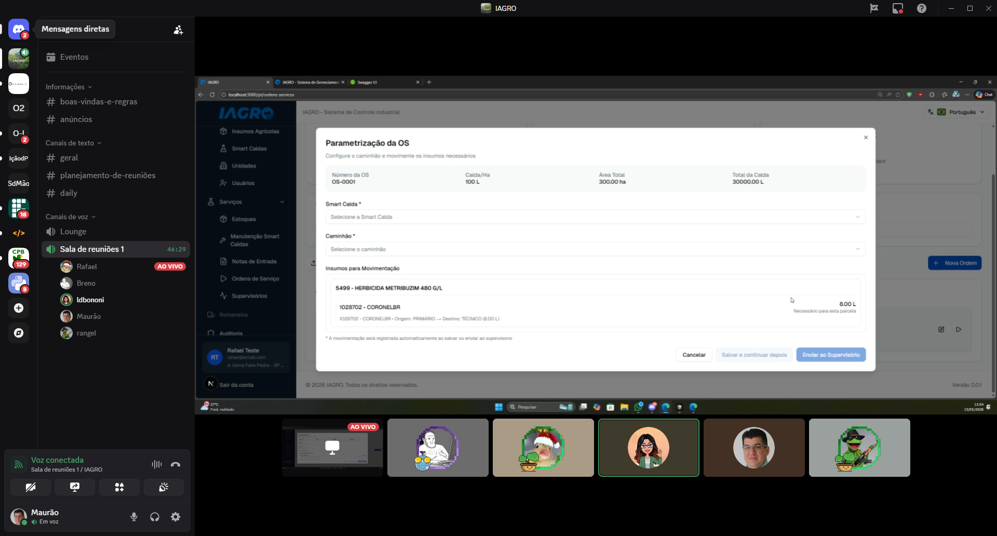Viewport: 997px width, 536px height.
Task: Switch to the Swagger UI browser tab
Action: pos(384,82)
